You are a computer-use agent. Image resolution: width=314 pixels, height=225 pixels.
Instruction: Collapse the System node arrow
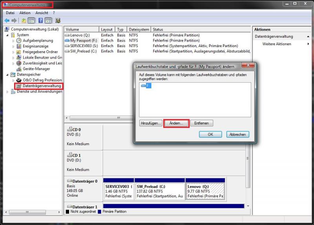coord(7,35)
